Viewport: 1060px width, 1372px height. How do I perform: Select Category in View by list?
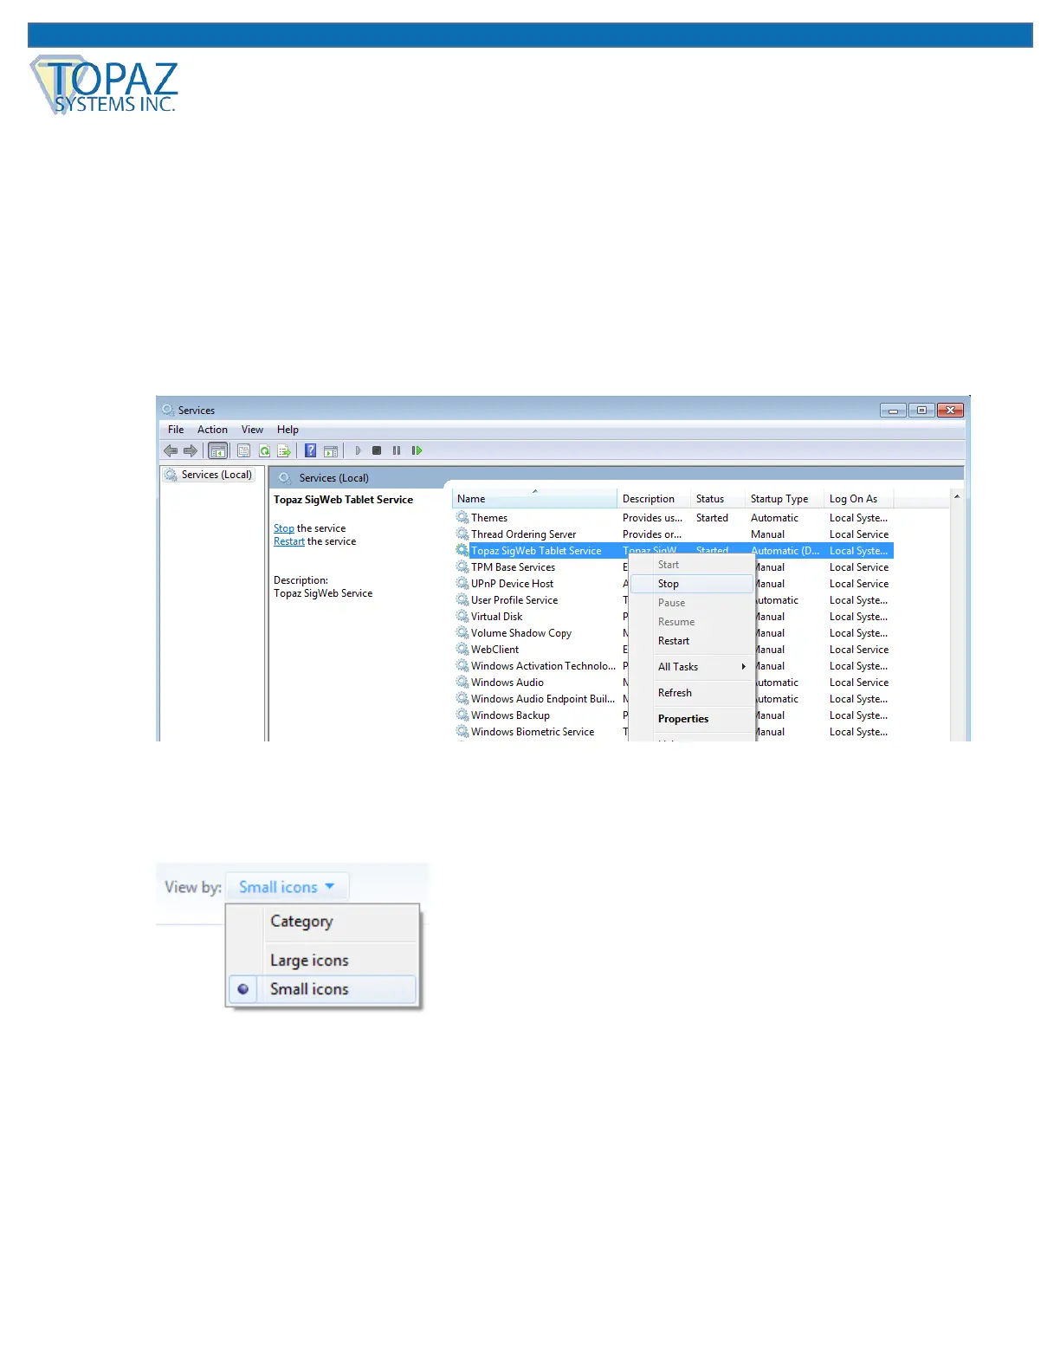click(x=322, y=922)
